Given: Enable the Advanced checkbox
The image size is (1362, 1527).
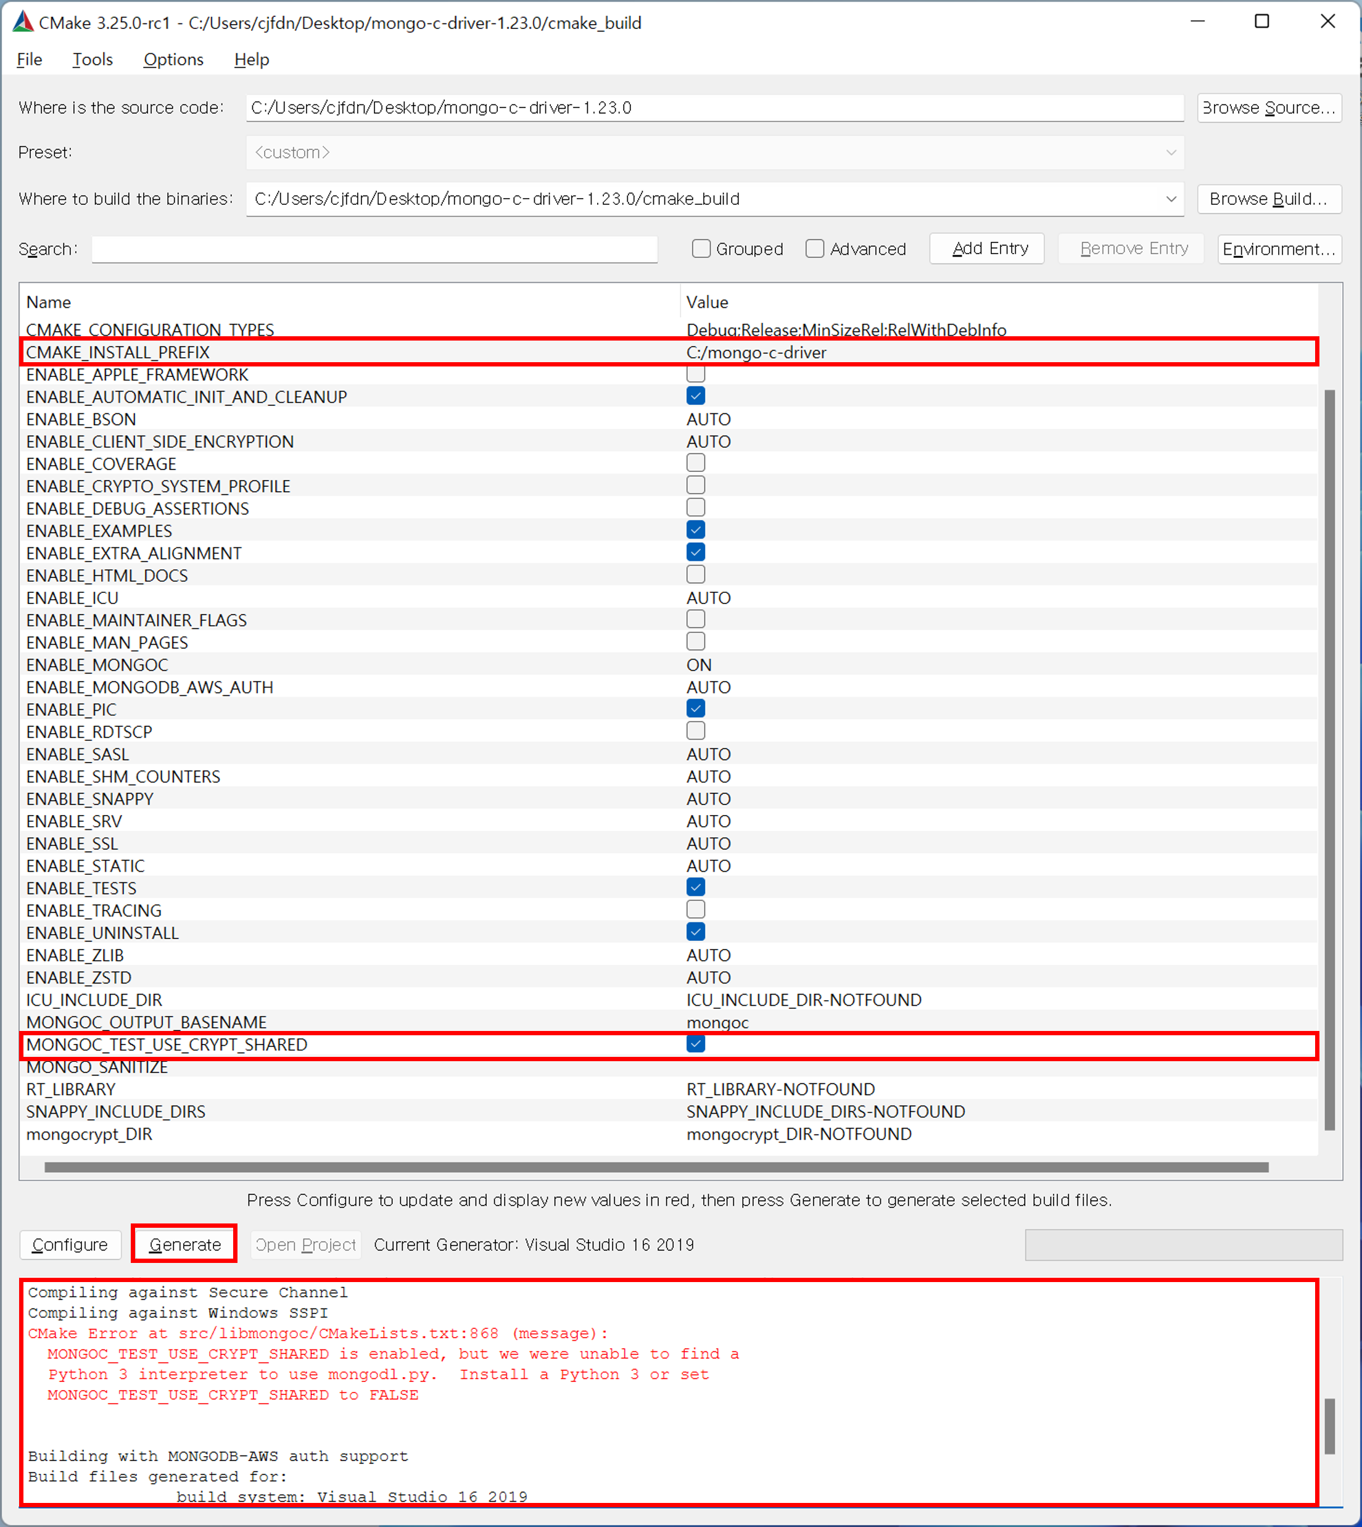Looking at the screenshot, I should pos(815,249).
